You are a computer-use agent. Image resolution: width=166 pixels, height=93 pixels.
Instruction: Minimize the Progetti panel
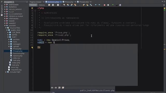pyautogui.click(x=27, y=2)
